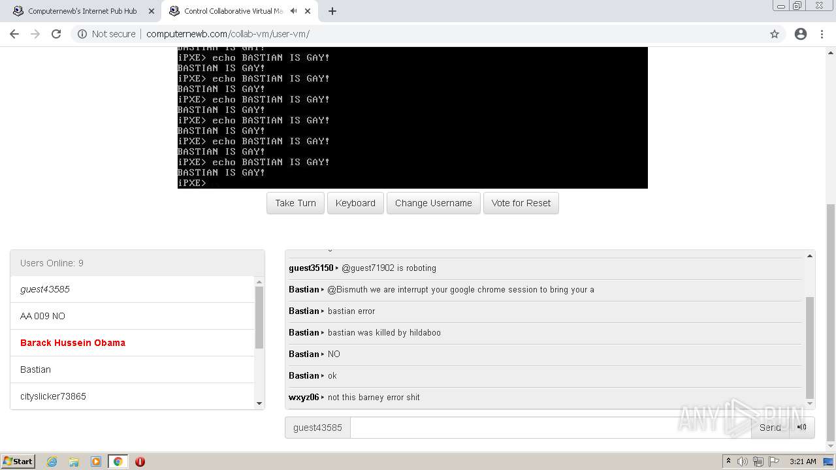Open Windows Explorer folder from taskbar
This screenshot has height=470, width=836.
click(74, 462)
